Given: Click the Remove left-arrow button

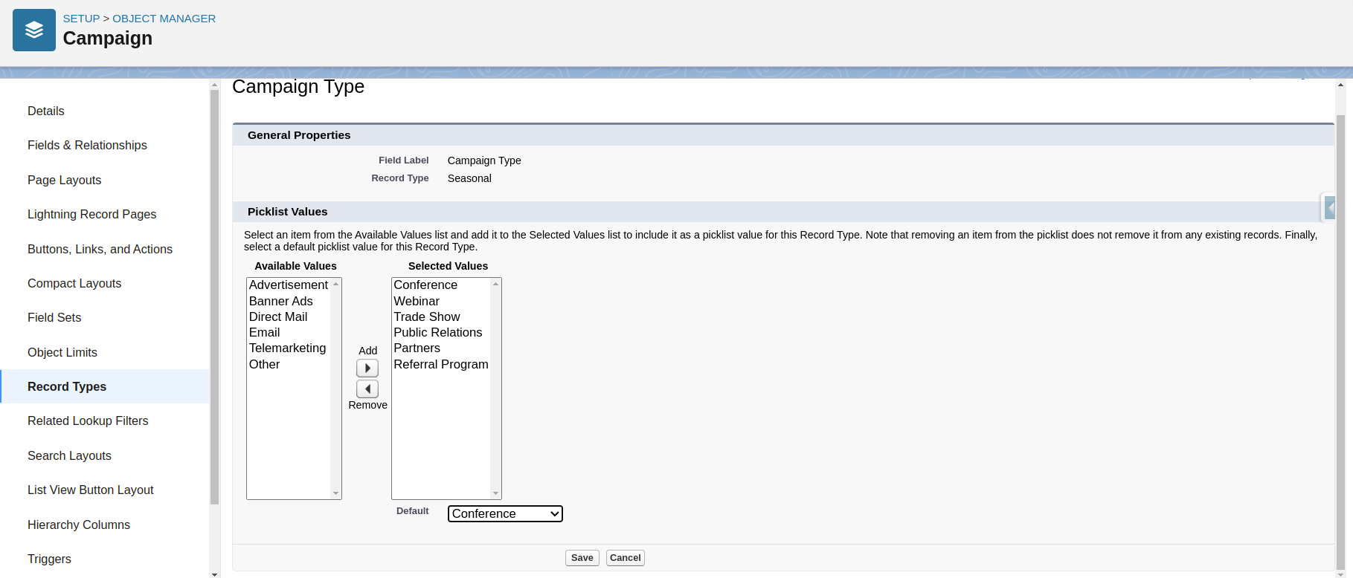Looking at the screenshot, I should 367,389.
